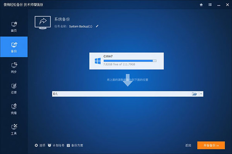Open the 克隆 clone sidebar icon
This screenshot has height=154, width=232.
(x=14, y=109)
